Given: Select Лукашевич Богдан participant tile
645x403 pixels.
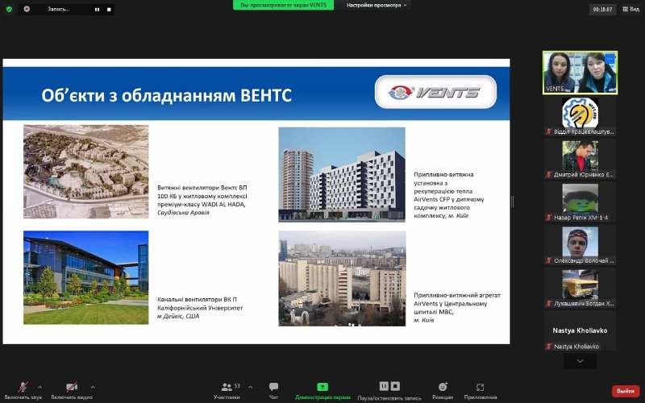Looking at the screenshot, I should coord(580,288).
